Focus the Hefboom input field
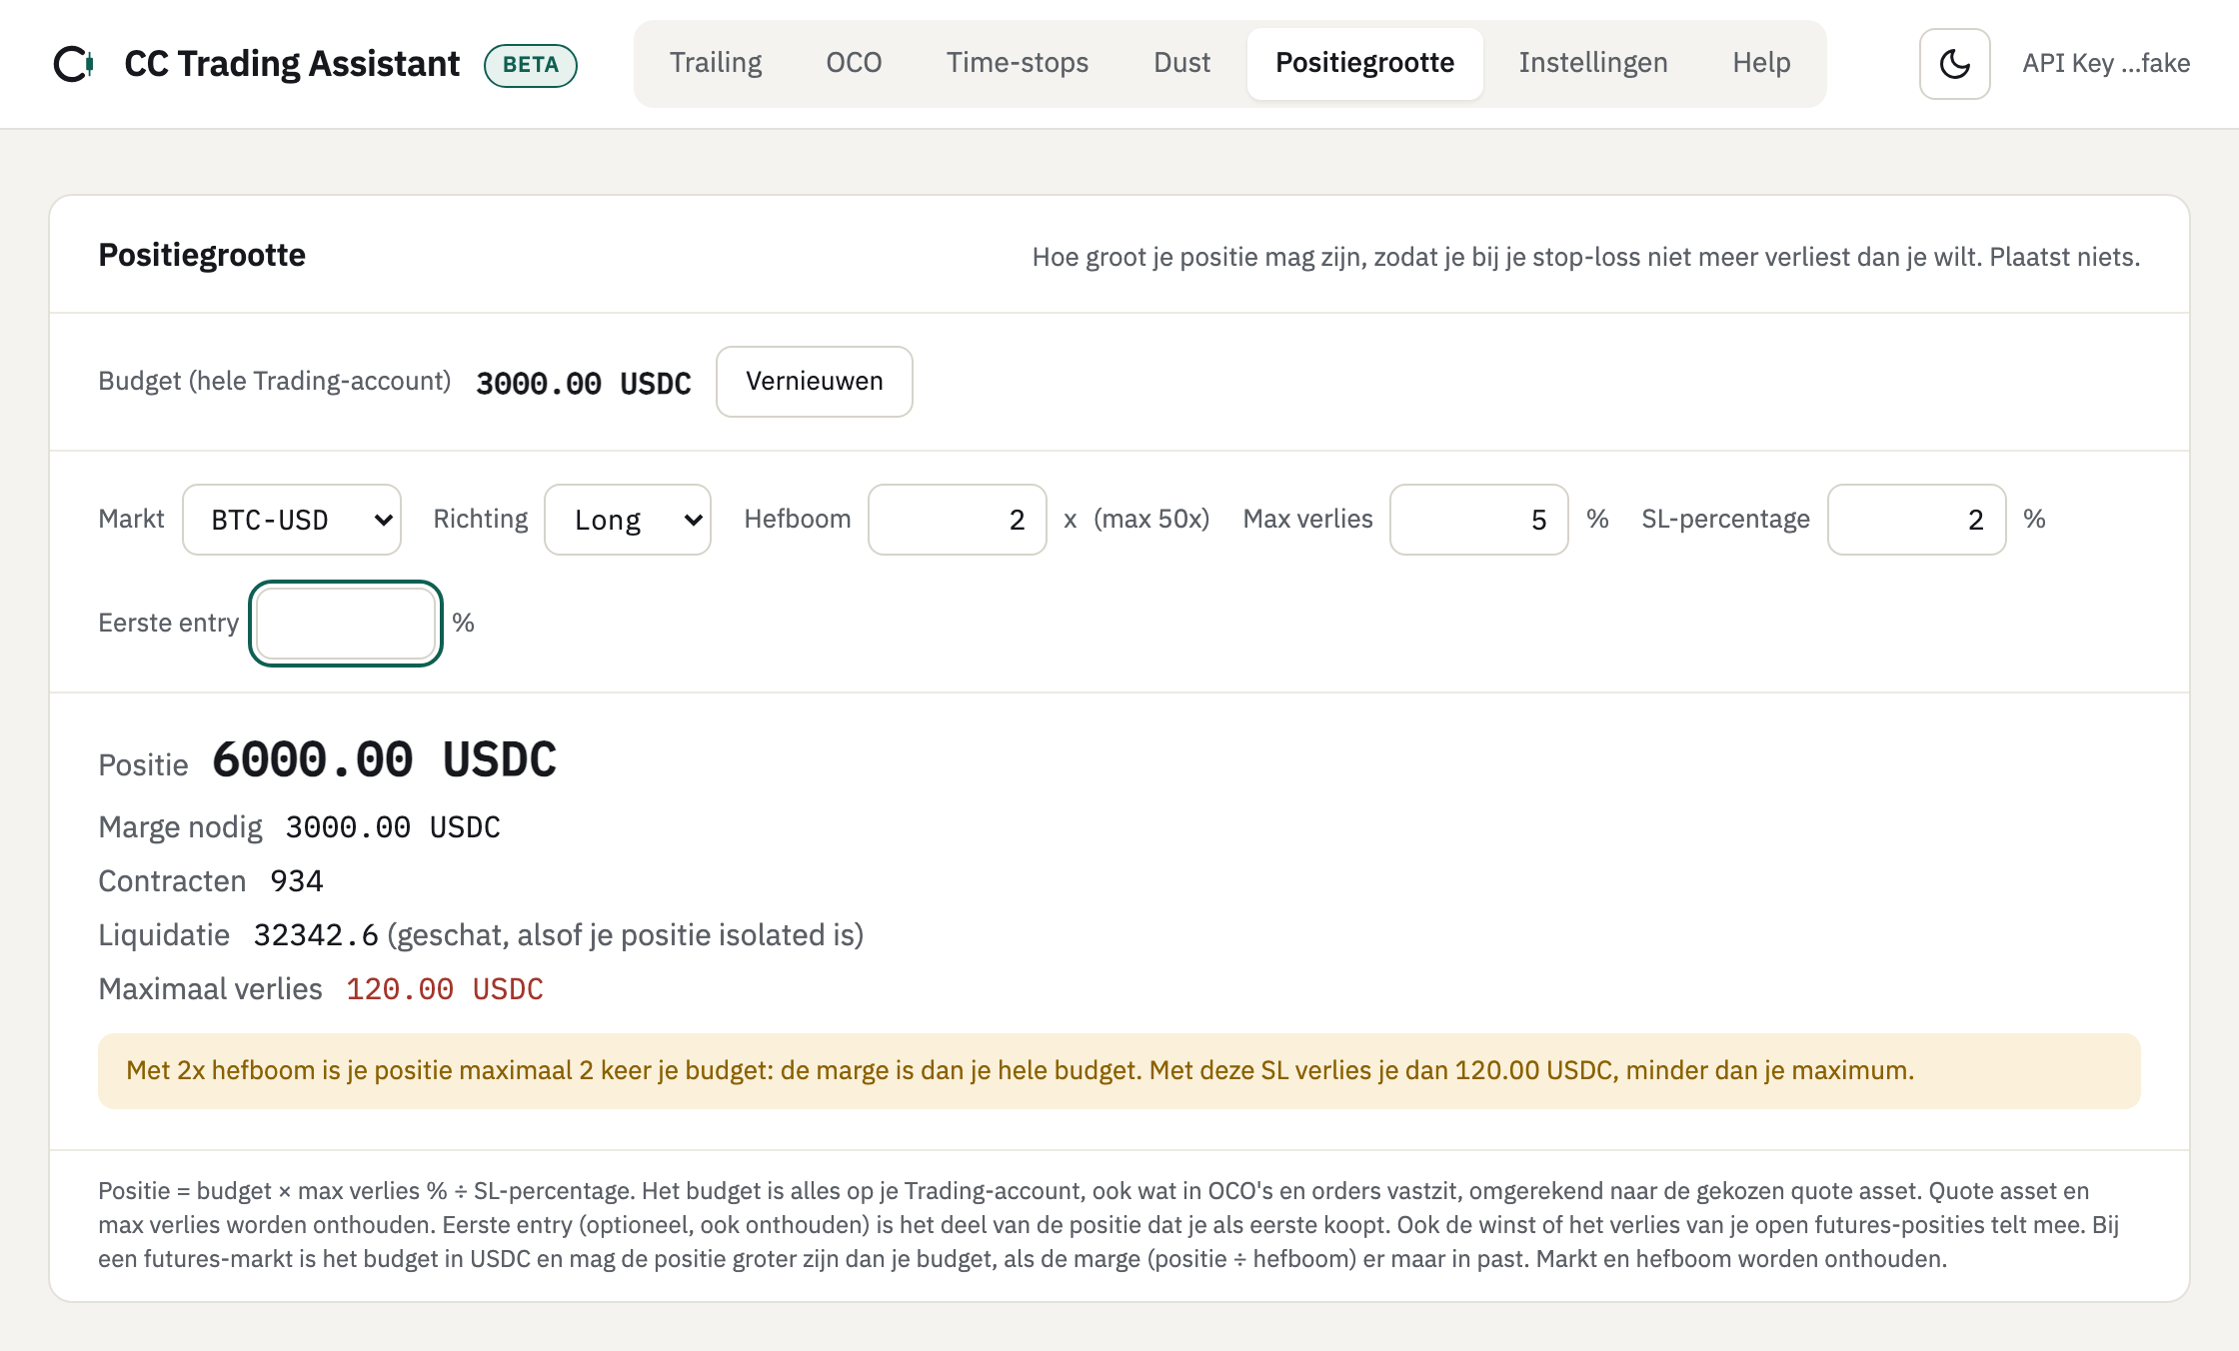2239x1351 pixels. coord(958,520)
